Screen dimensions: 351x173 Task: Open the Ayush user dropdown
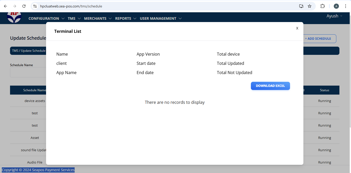(x=334, y=16)
